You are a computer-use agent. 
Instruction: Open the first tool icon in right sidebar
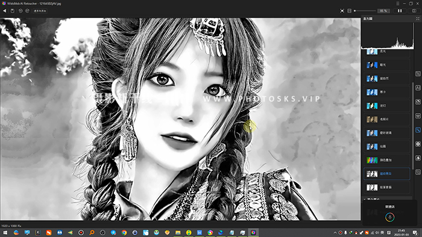418,73
